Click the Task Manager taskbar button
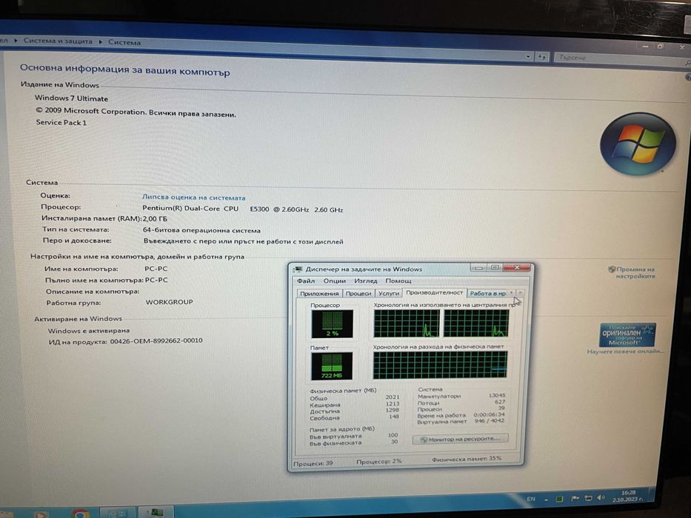Image resolution: width=691 pixels, height=518 pixels. (x=156, y=512)
